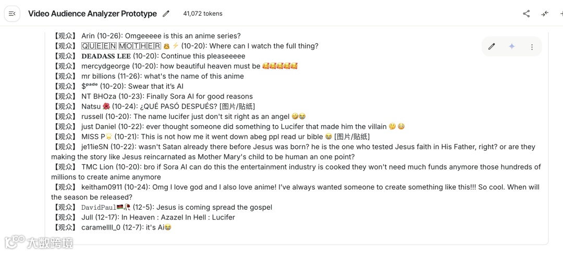Edit this message with the floating pencil
This screenshot has width=563, height=253.
[x=492, y=46]
